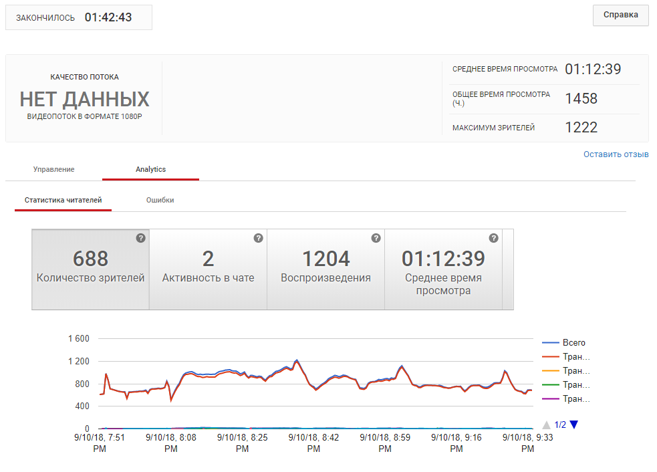
Task: Select the Analytics tab
Action: (150, 169)
